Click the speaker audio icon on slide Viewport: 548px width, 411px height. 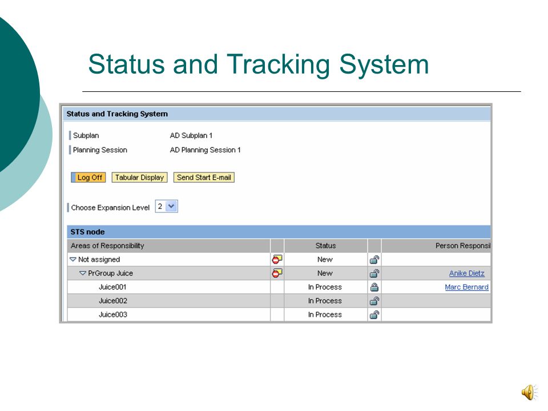529,392
